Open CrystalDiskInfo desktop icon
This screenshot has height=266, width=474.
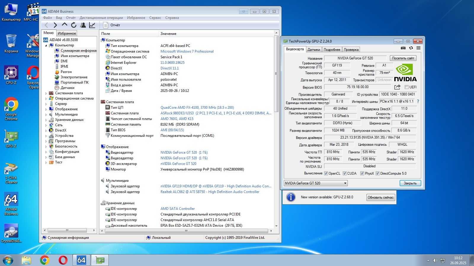pos(11,233)
